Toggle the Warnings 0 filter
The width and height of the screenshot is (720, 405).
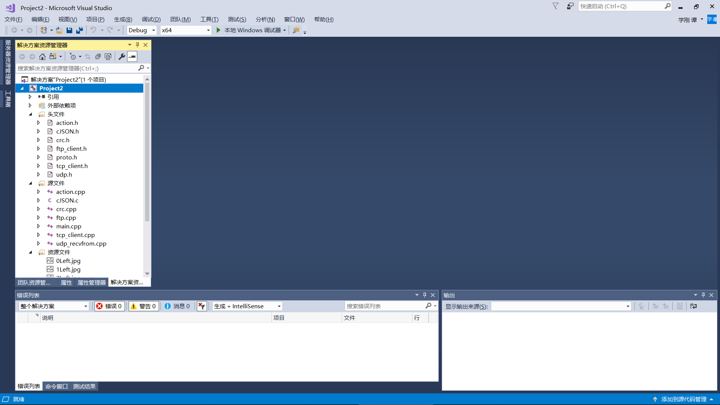click(144, 306)
